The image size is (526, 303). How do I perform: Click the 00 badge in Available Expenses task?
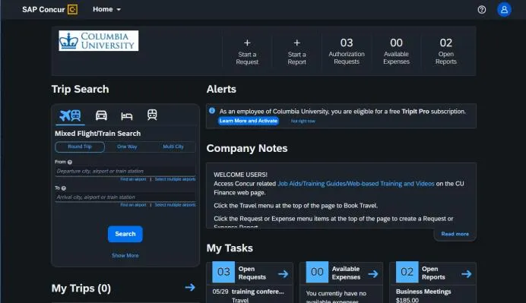[x=317, y=272]
